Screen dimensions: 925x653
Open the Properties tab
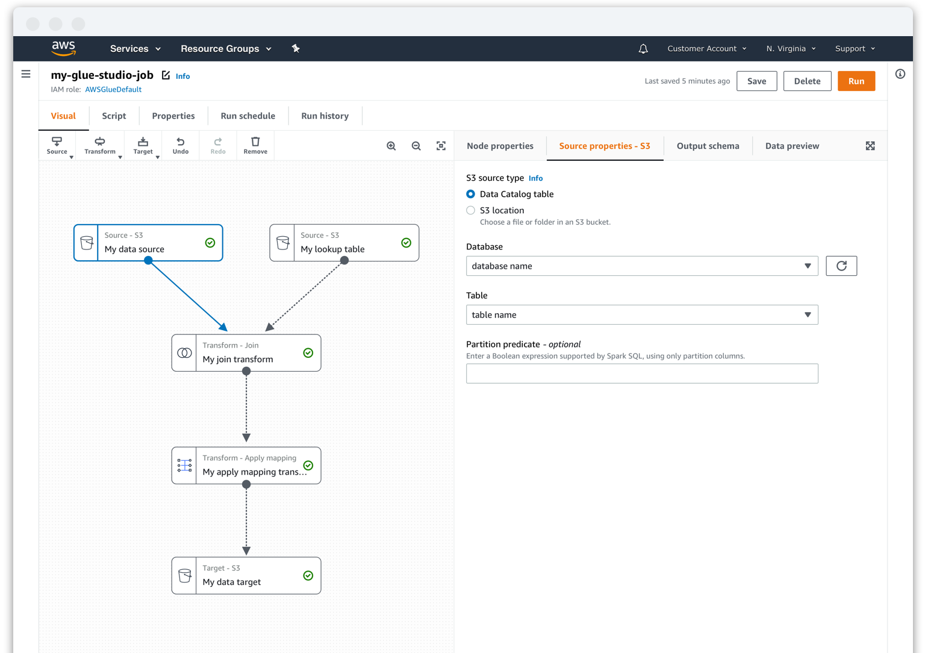coord(173,116)
